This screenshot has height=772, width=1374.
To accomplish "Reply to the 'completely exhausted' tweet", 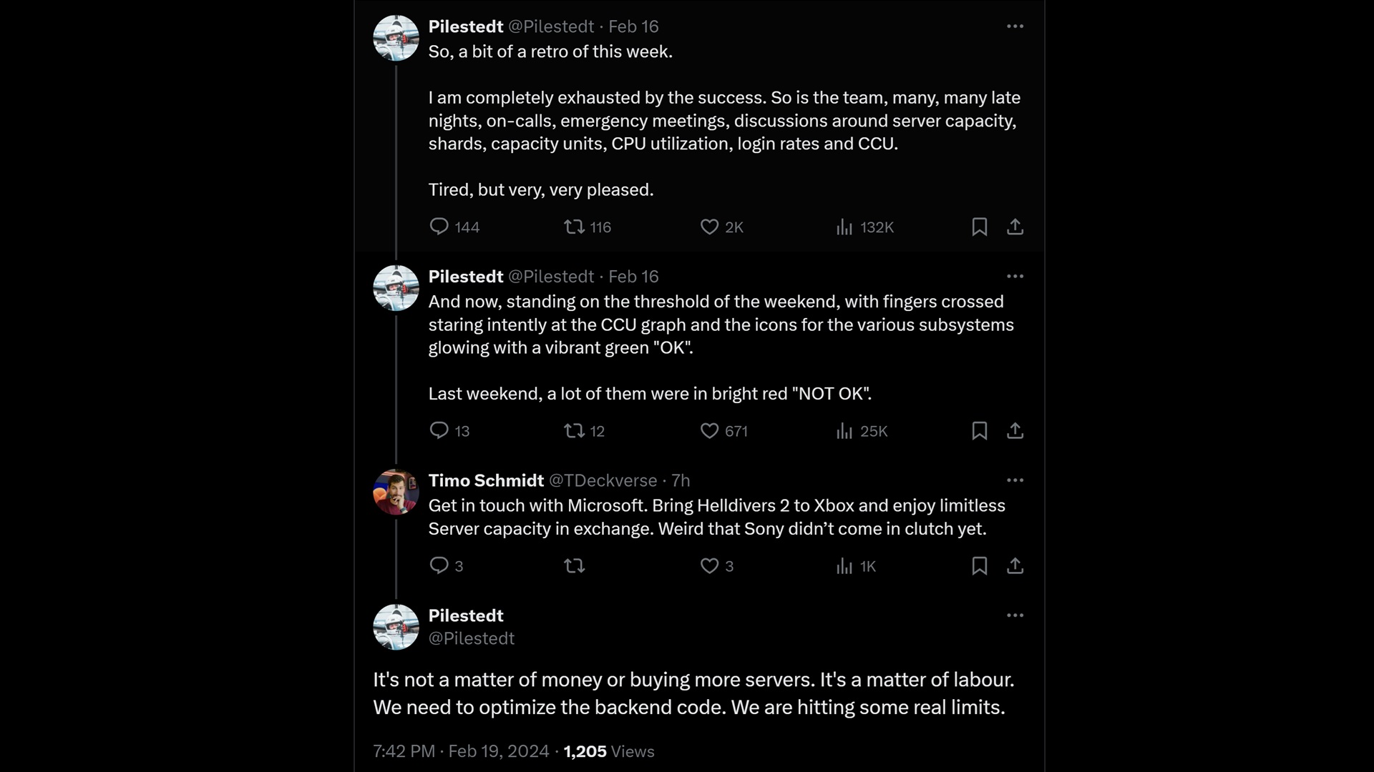I will pos(439,227).
